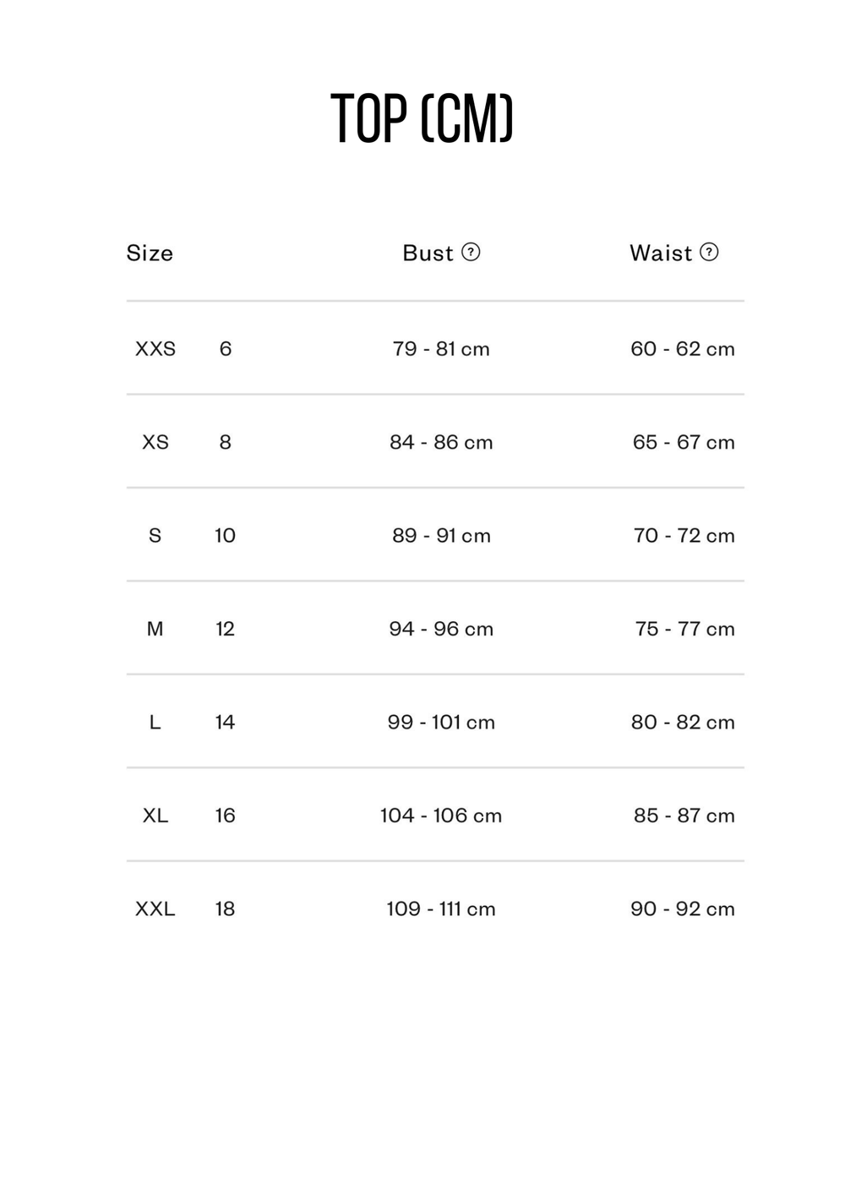Select the XS size label
Viewport: 845px width, 1195px height.
(155, 442)
